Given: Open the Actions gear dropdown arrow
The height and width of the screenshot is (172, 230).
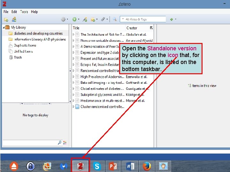Looking at the screenshot, I should 67,19.
